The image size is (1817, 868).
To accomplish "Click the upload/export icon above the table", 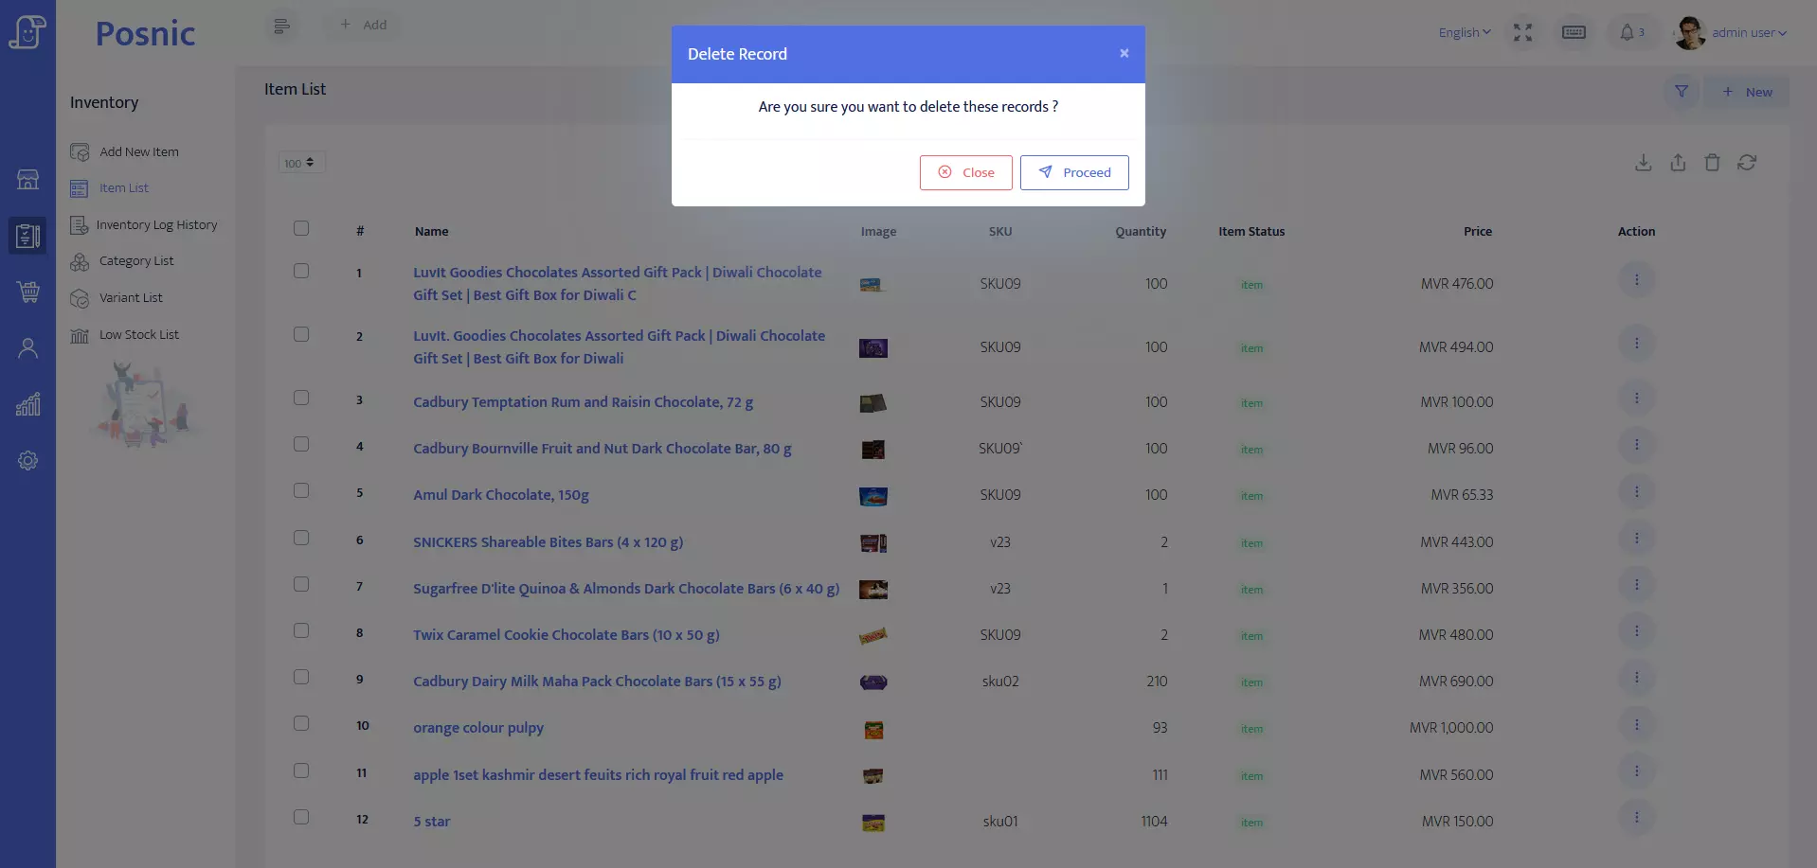I will 1678,163.
